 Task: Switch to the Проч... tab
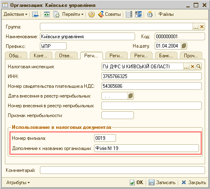click(x=191, y=56)
